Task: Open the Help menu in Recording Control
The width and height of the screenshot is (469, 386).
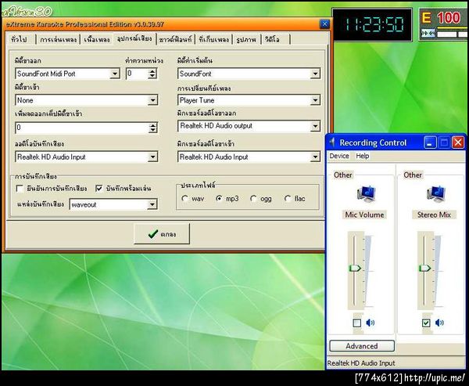Action: (362, 156)
